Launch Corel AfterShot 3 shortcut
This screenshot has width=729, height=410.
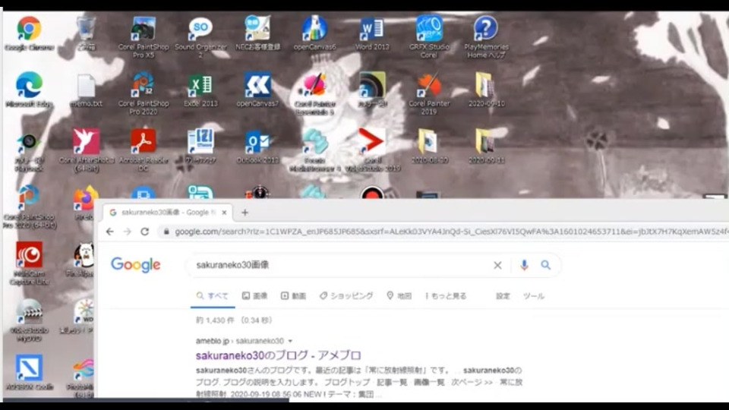(86, 150)
